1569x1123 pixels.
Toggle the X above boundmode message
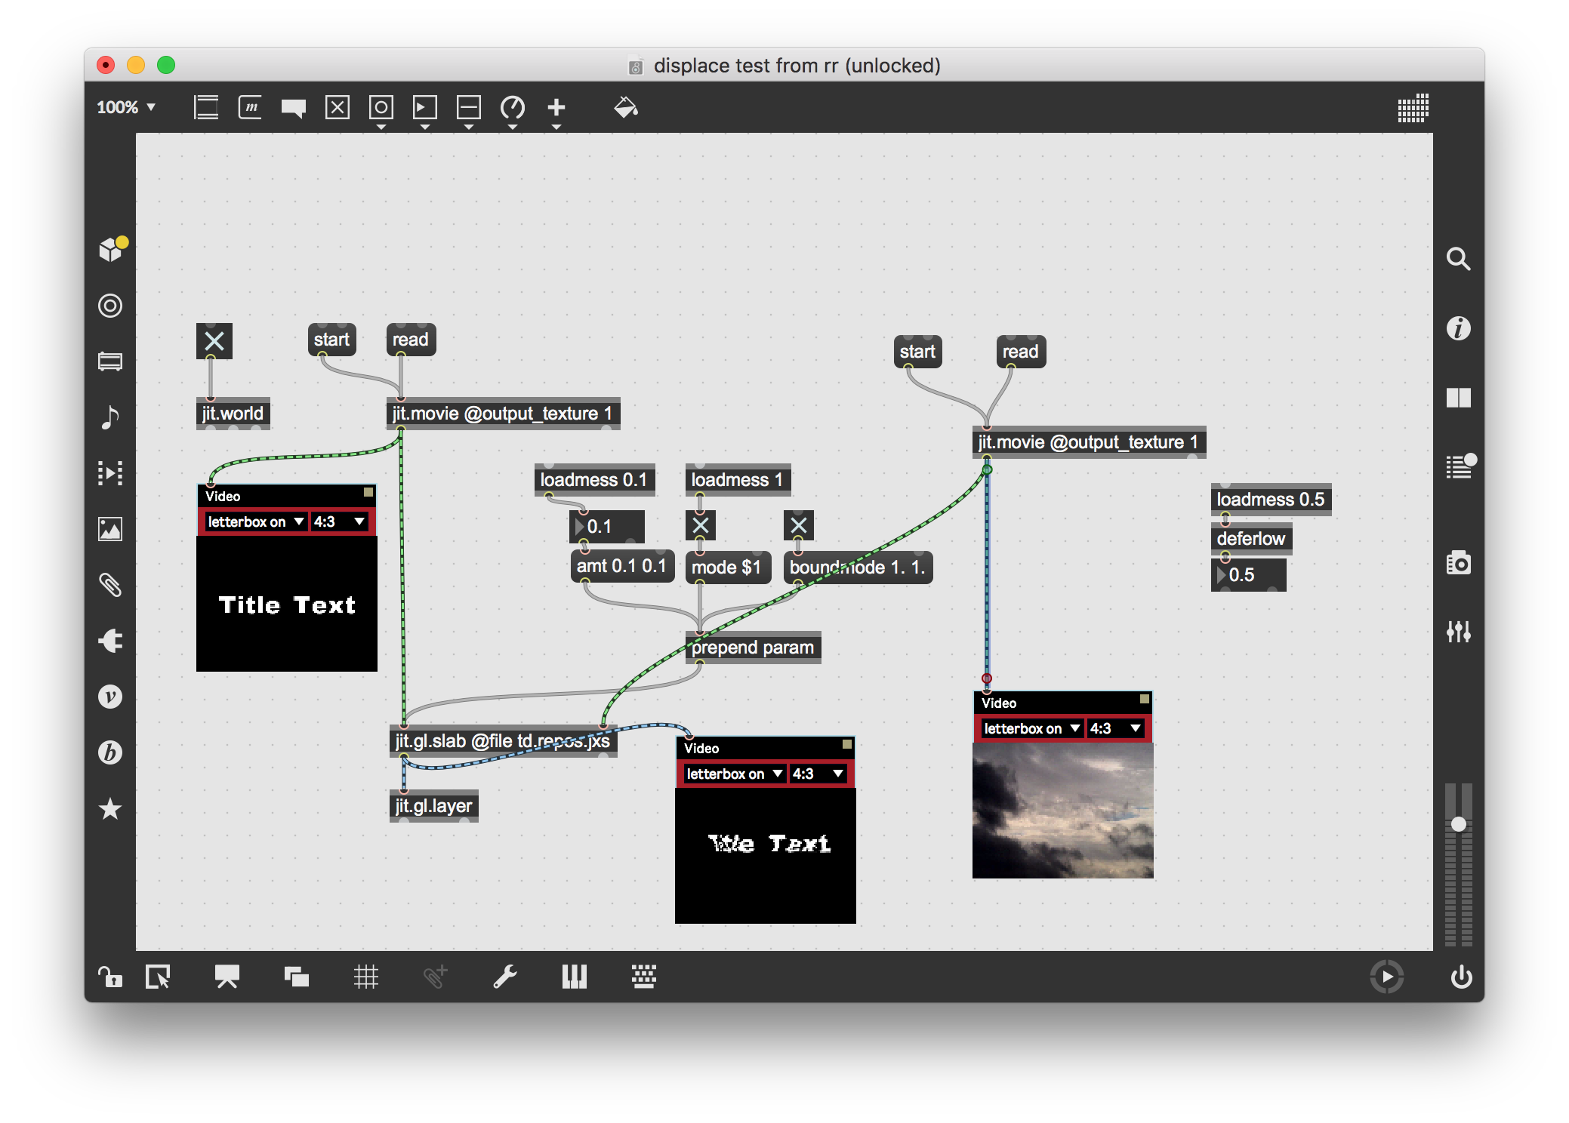point(798,525)
